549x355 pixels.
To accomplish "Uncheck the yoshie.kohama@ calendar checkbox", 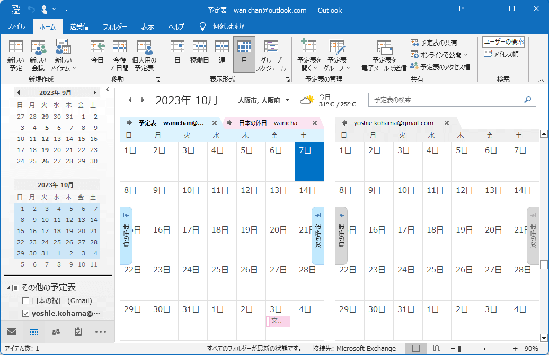I will [25, 313].
